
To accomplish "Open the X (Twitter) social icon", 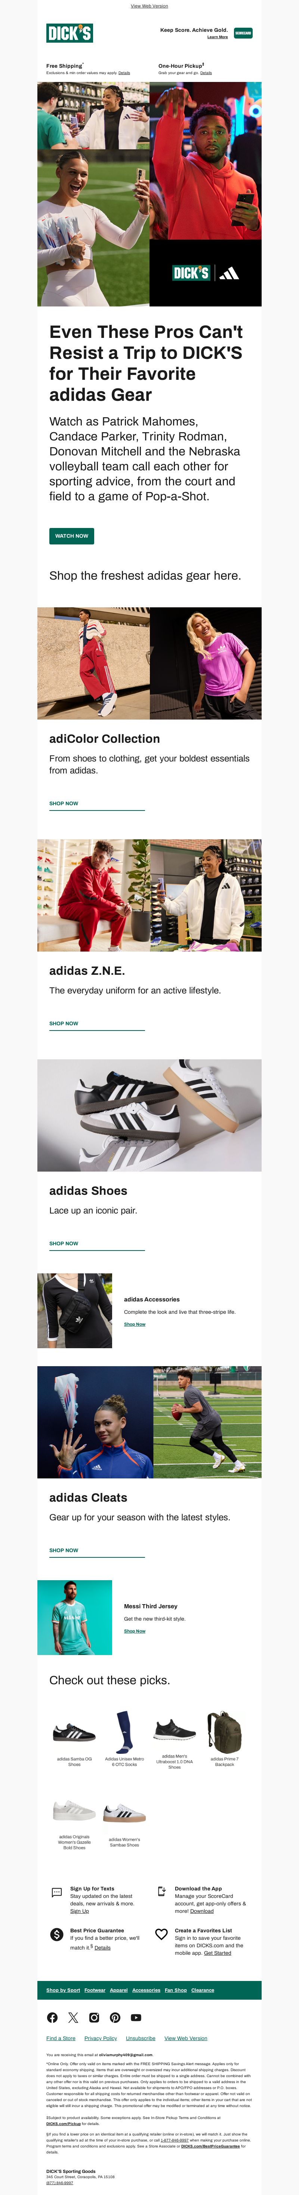I will tap(73, 2017).
